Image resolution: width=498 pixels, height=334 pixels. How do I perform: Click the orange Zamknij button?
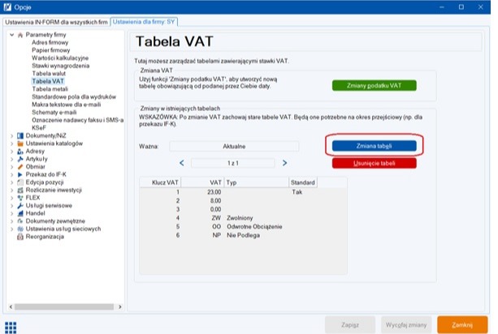click(462, 325)
